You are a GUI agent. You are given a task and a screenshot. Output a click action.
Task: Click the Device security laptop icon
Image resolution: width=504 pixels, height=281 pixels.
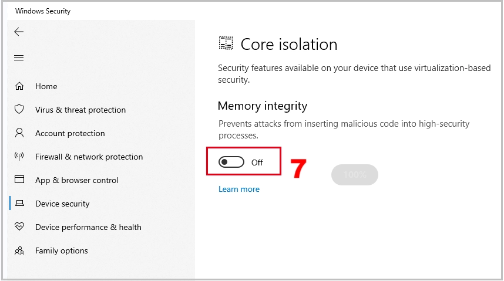pyautogui.click(x=19, y=203)
